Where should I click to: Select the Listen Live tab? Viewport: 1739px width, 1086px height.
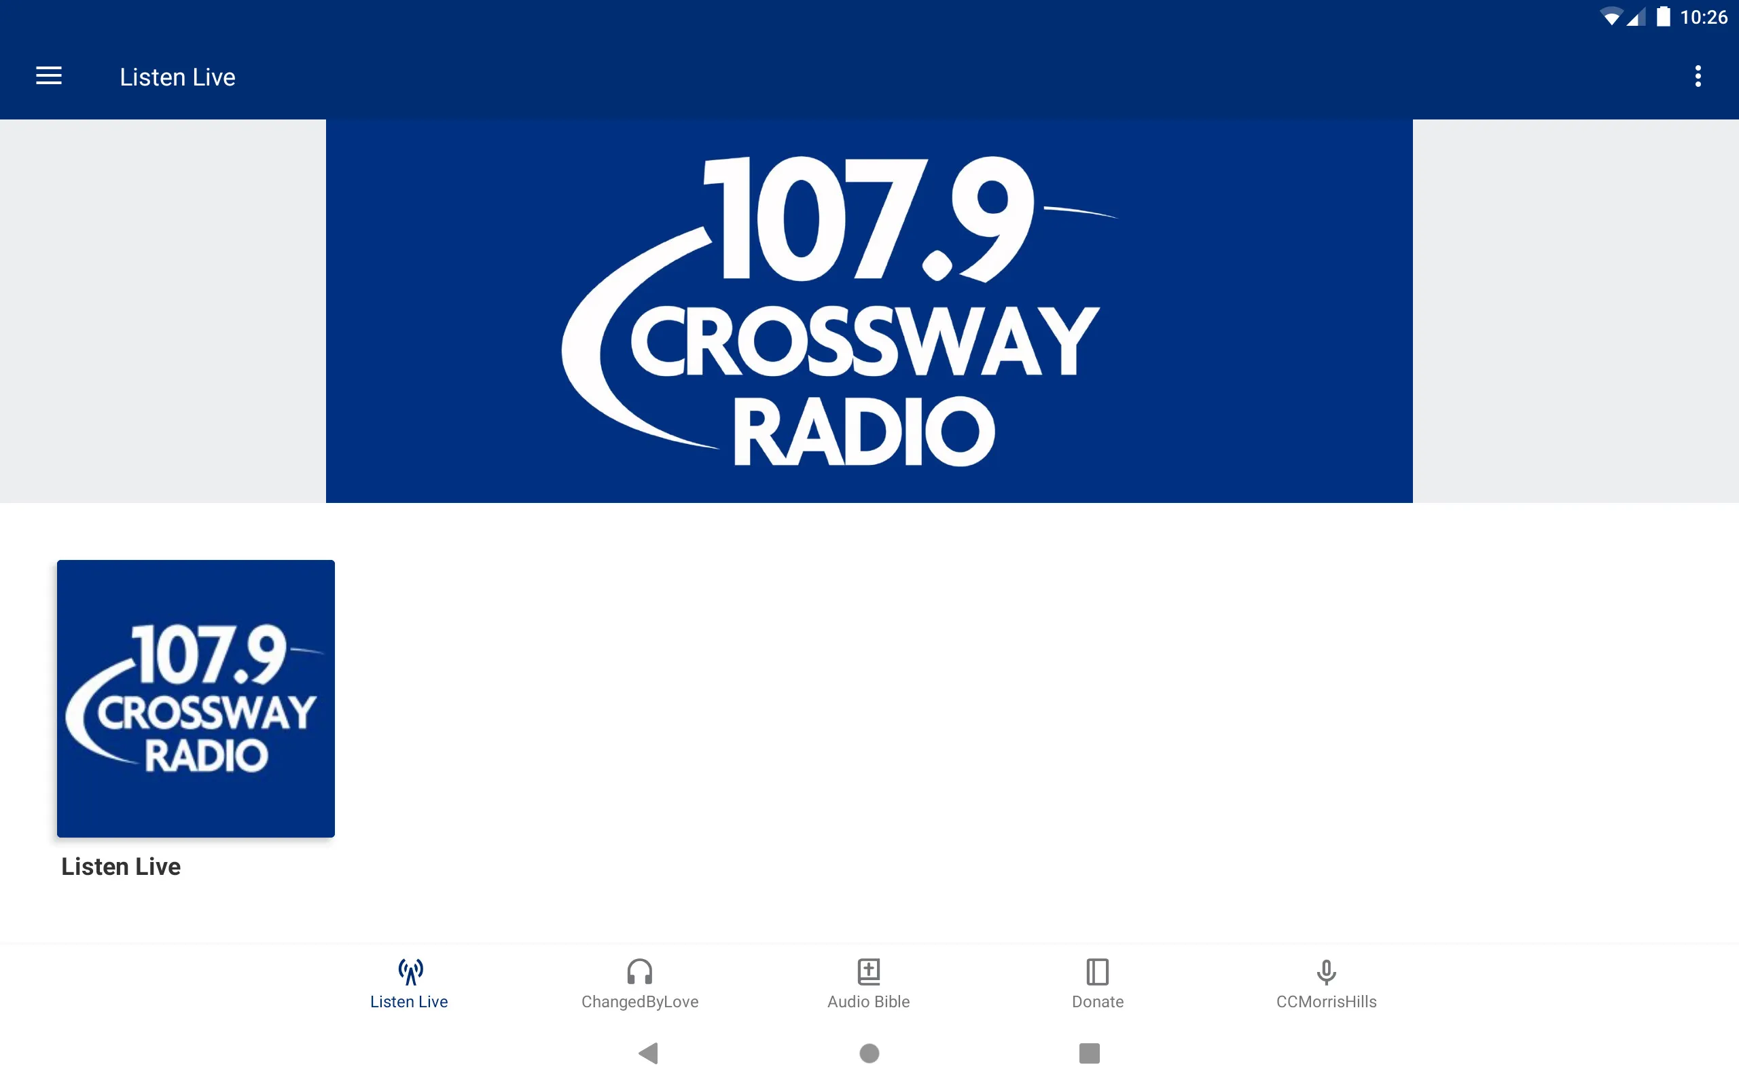(x=410, y=982)
